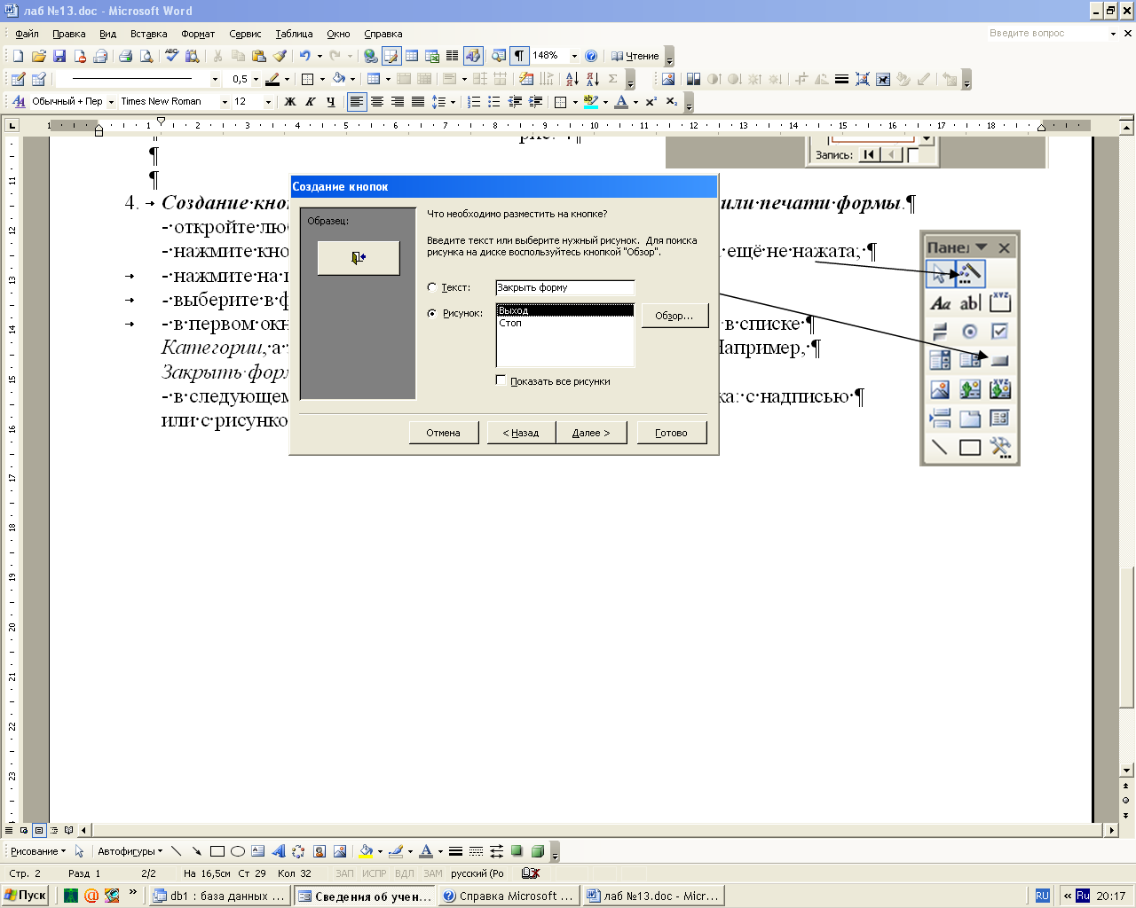Open the Undo history dropdown arrow

319,56
